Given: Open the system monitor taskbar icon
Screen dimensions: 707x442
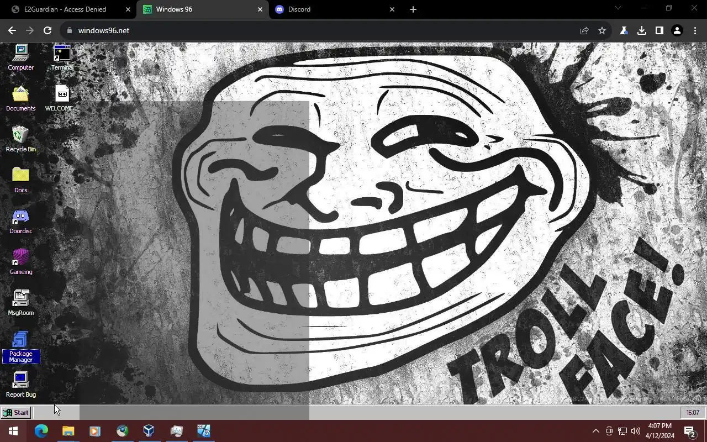Looking at the screenshot, I should [x=176, y=431].
